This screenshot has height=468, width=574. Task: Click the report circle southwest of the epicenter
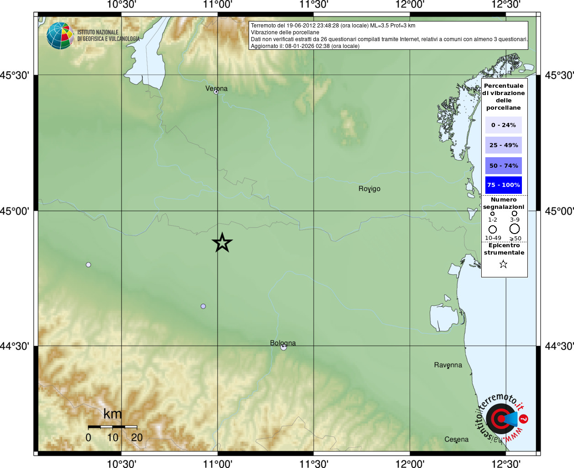pos(203,306)
